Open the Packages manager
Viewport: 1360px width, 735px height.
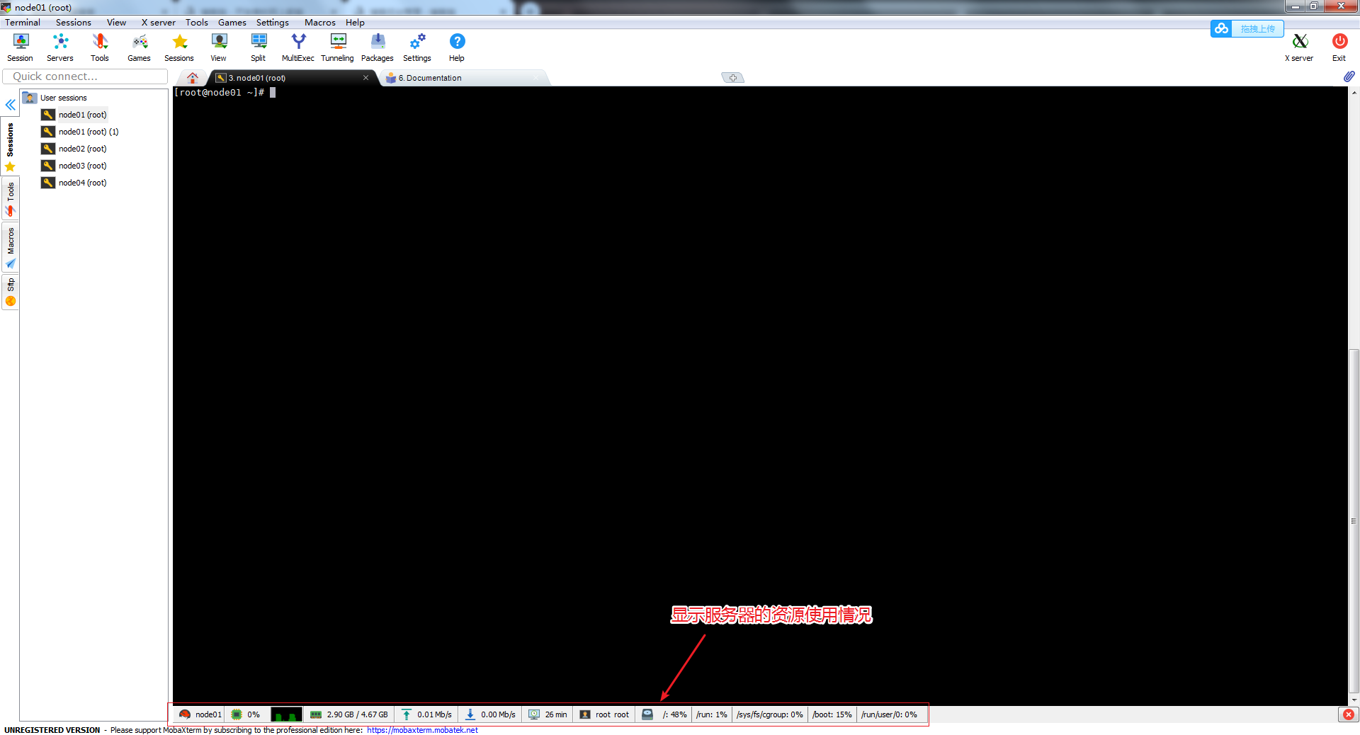coord(377,46)
